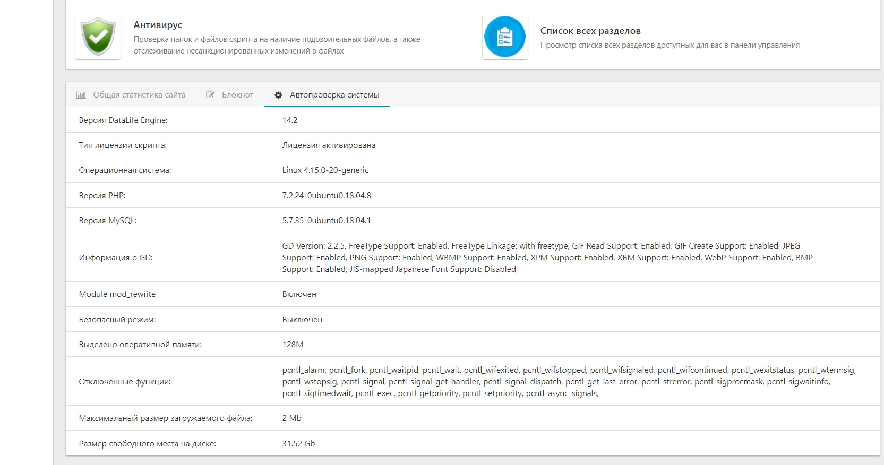Screen dimensions: 884x465
Task: Click the gear icon beside Автопроверка системы
Action: [x=278, y=95]
